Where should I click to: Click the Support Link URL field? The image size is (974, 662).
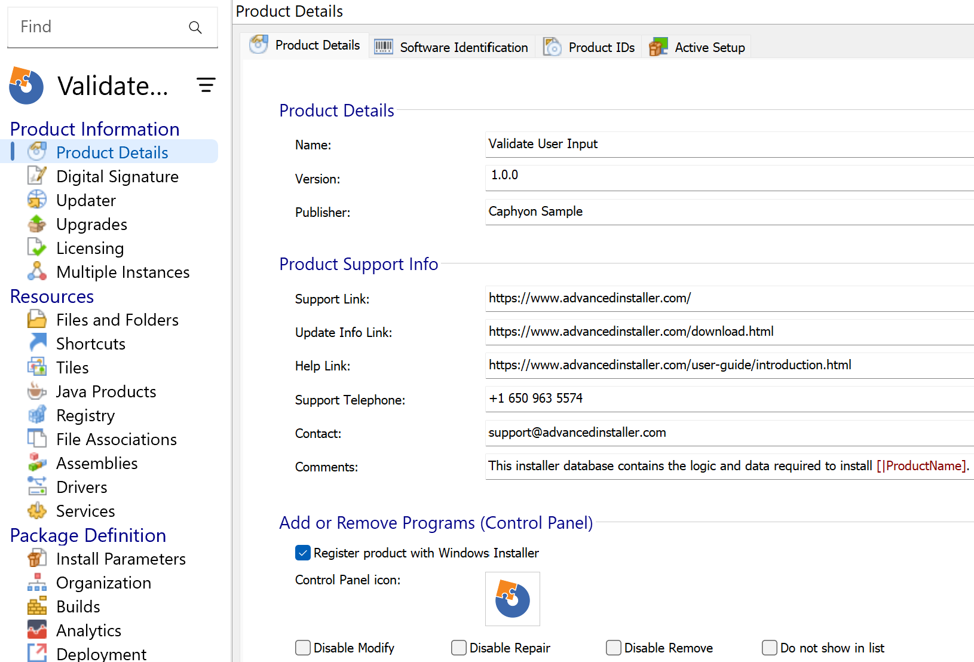pyautogui.click(x=730, y=298)
